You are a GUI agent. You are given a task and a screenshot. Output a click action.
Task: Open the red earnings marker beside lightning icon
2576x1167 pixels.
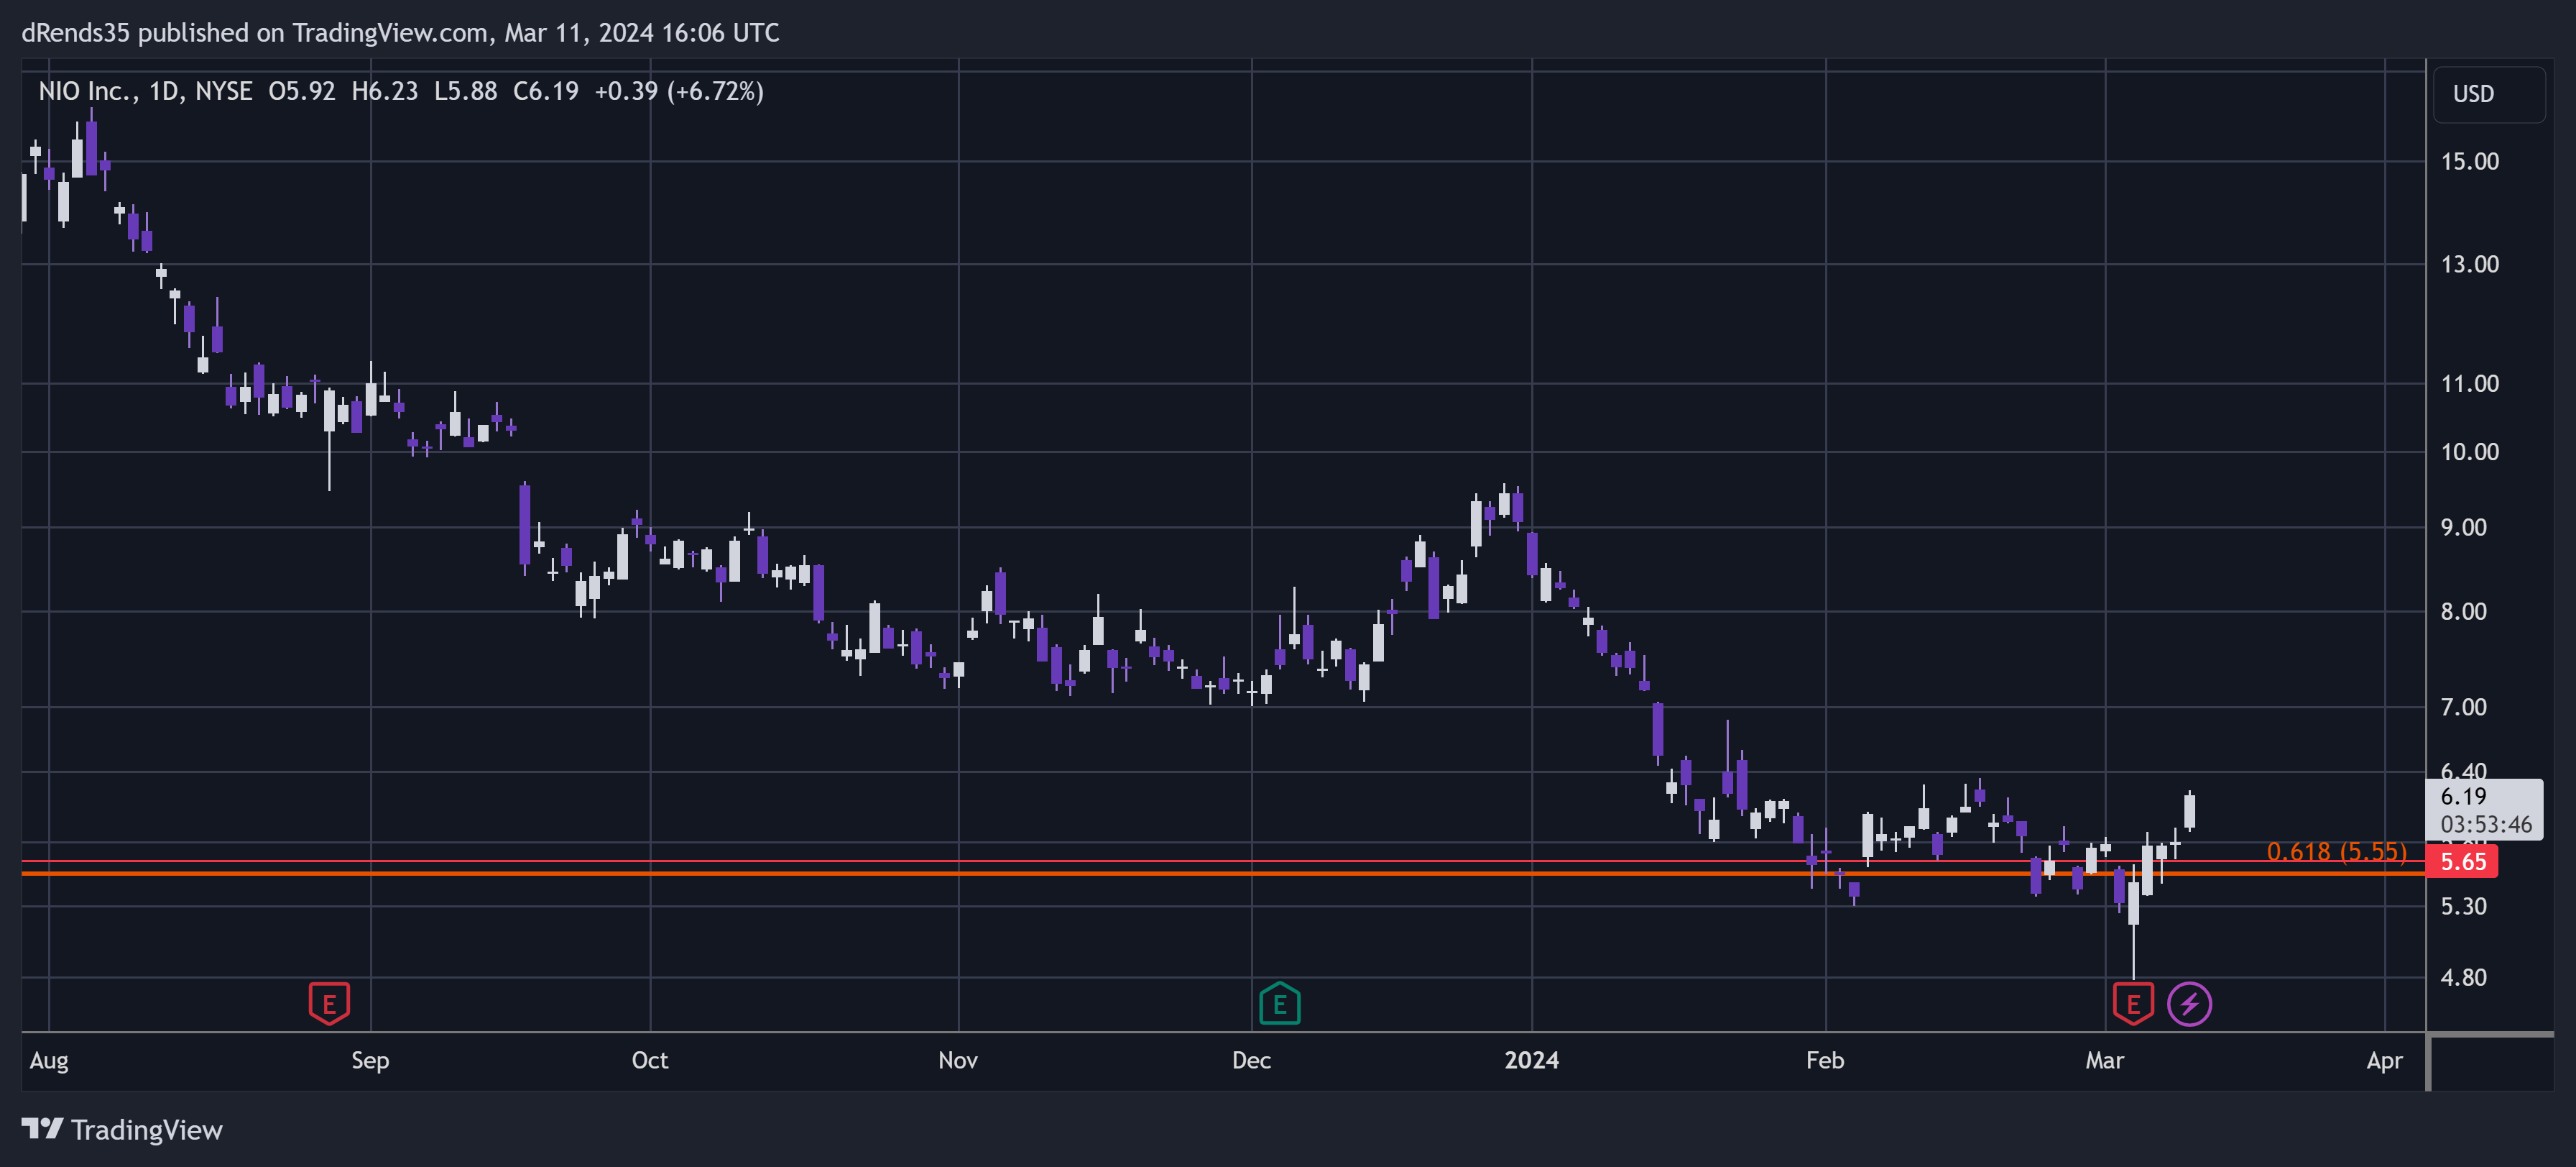pyautogui.click(x=2132, y=1003)
